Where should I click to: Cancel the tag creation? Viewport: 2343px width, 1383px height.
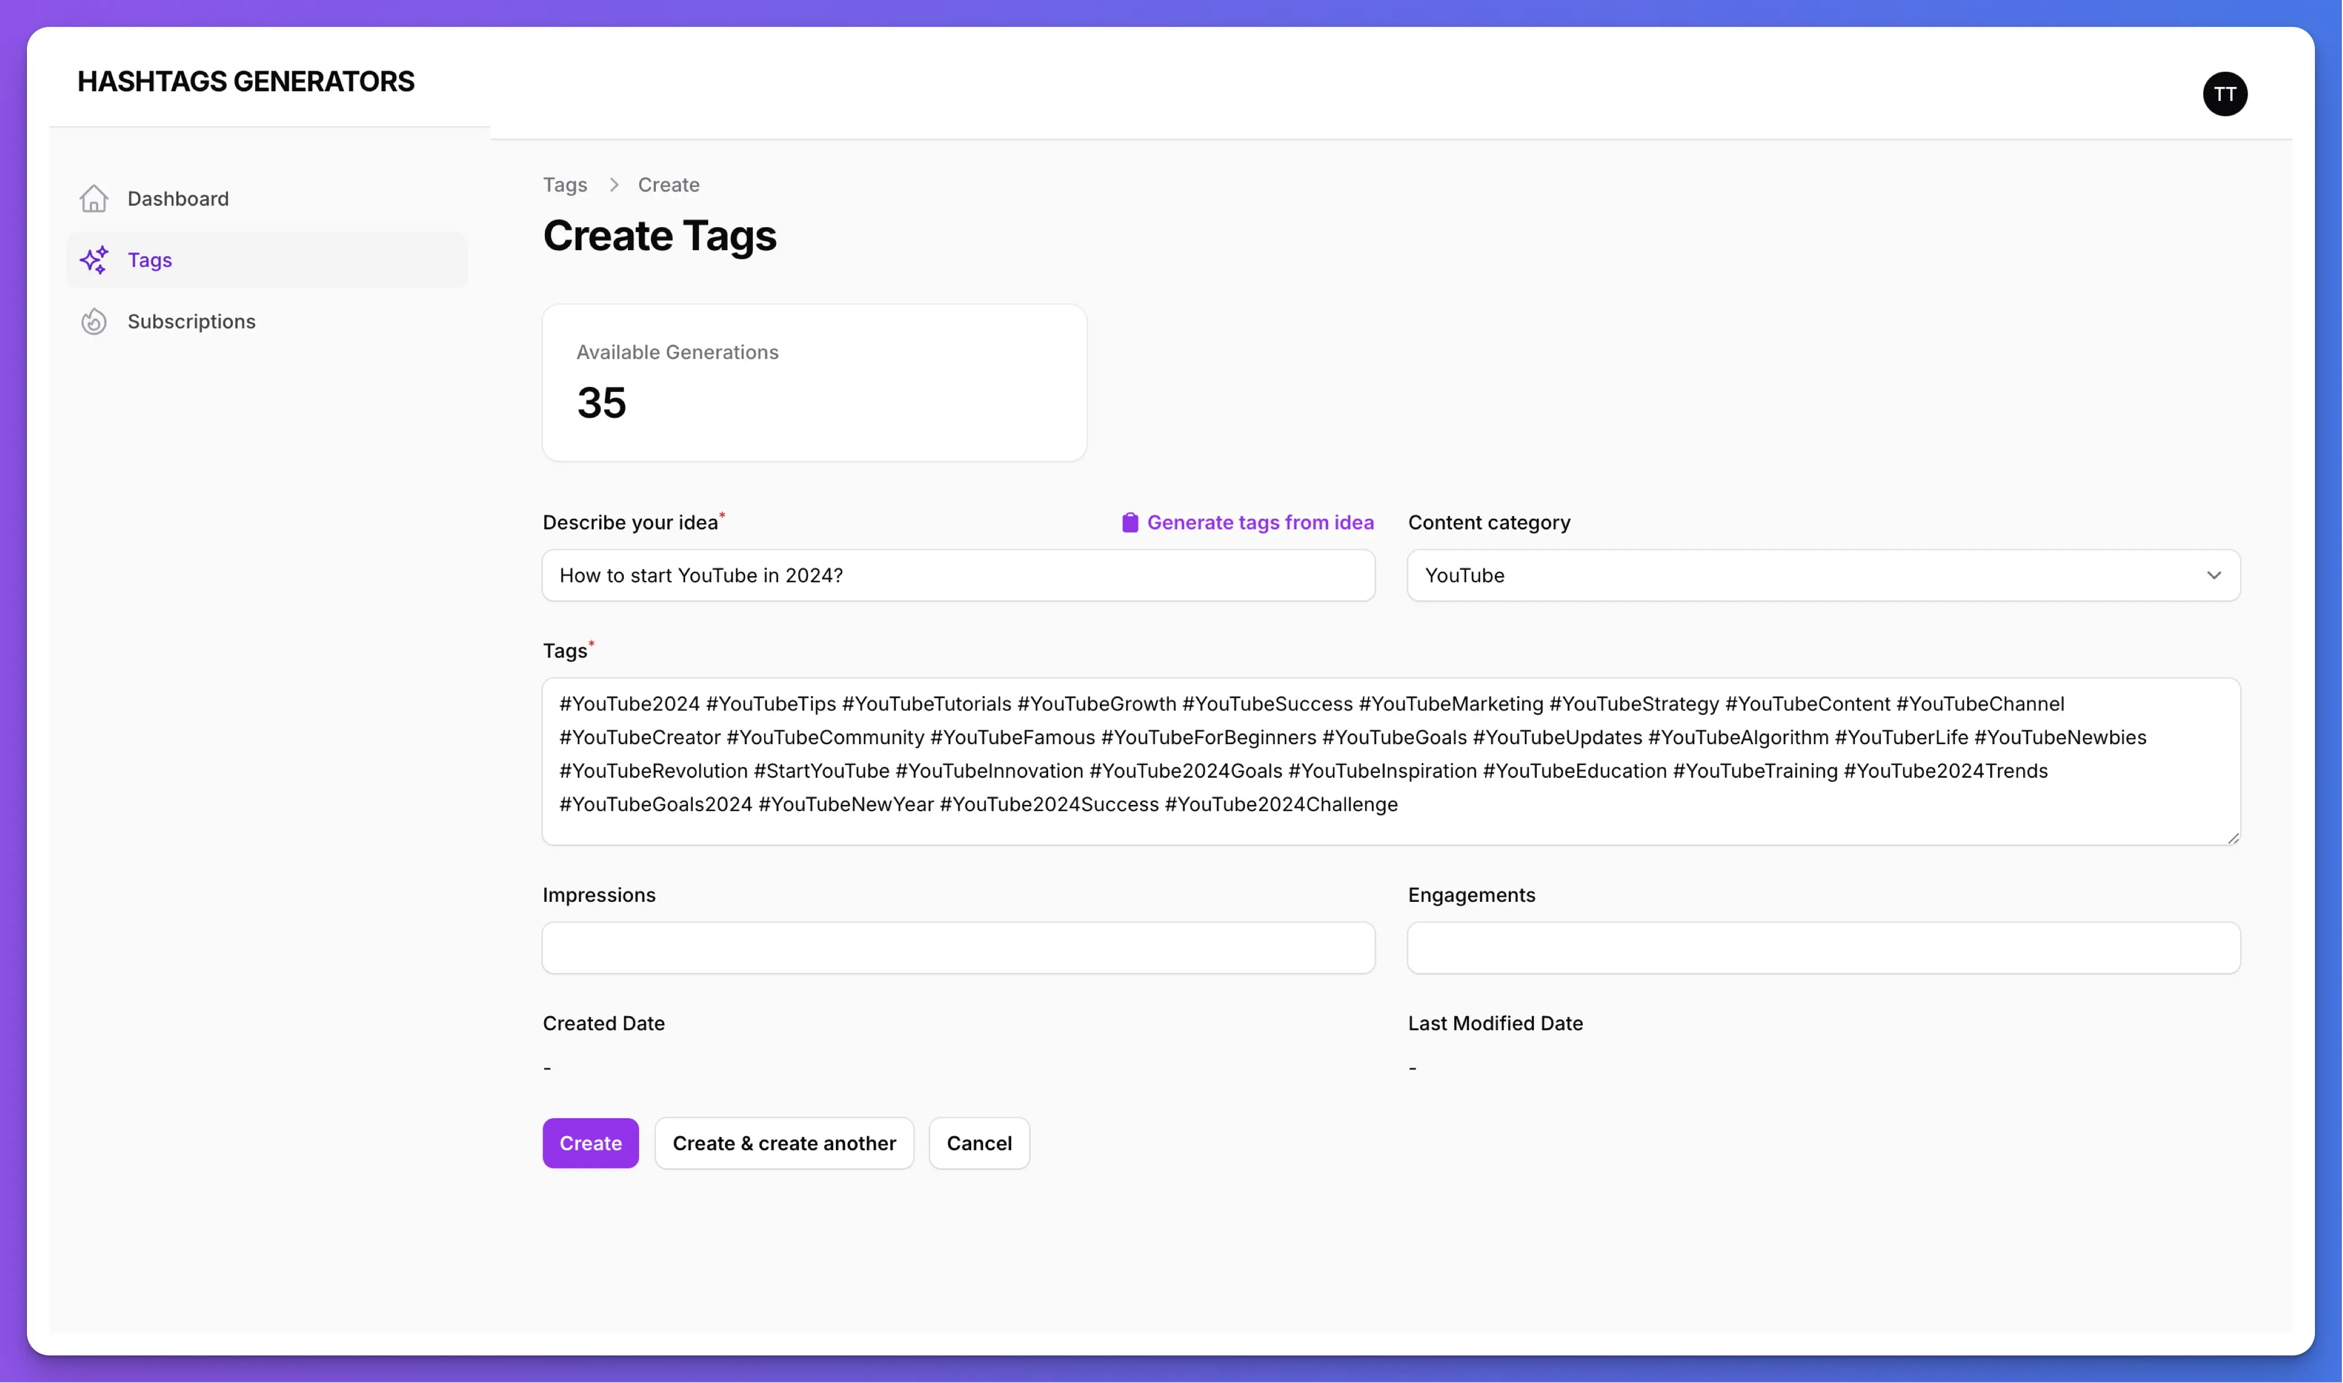coord(979,1144)
